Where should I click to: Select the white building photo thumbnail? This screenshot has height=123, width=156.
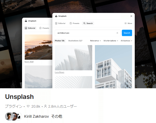pos(113,67)
